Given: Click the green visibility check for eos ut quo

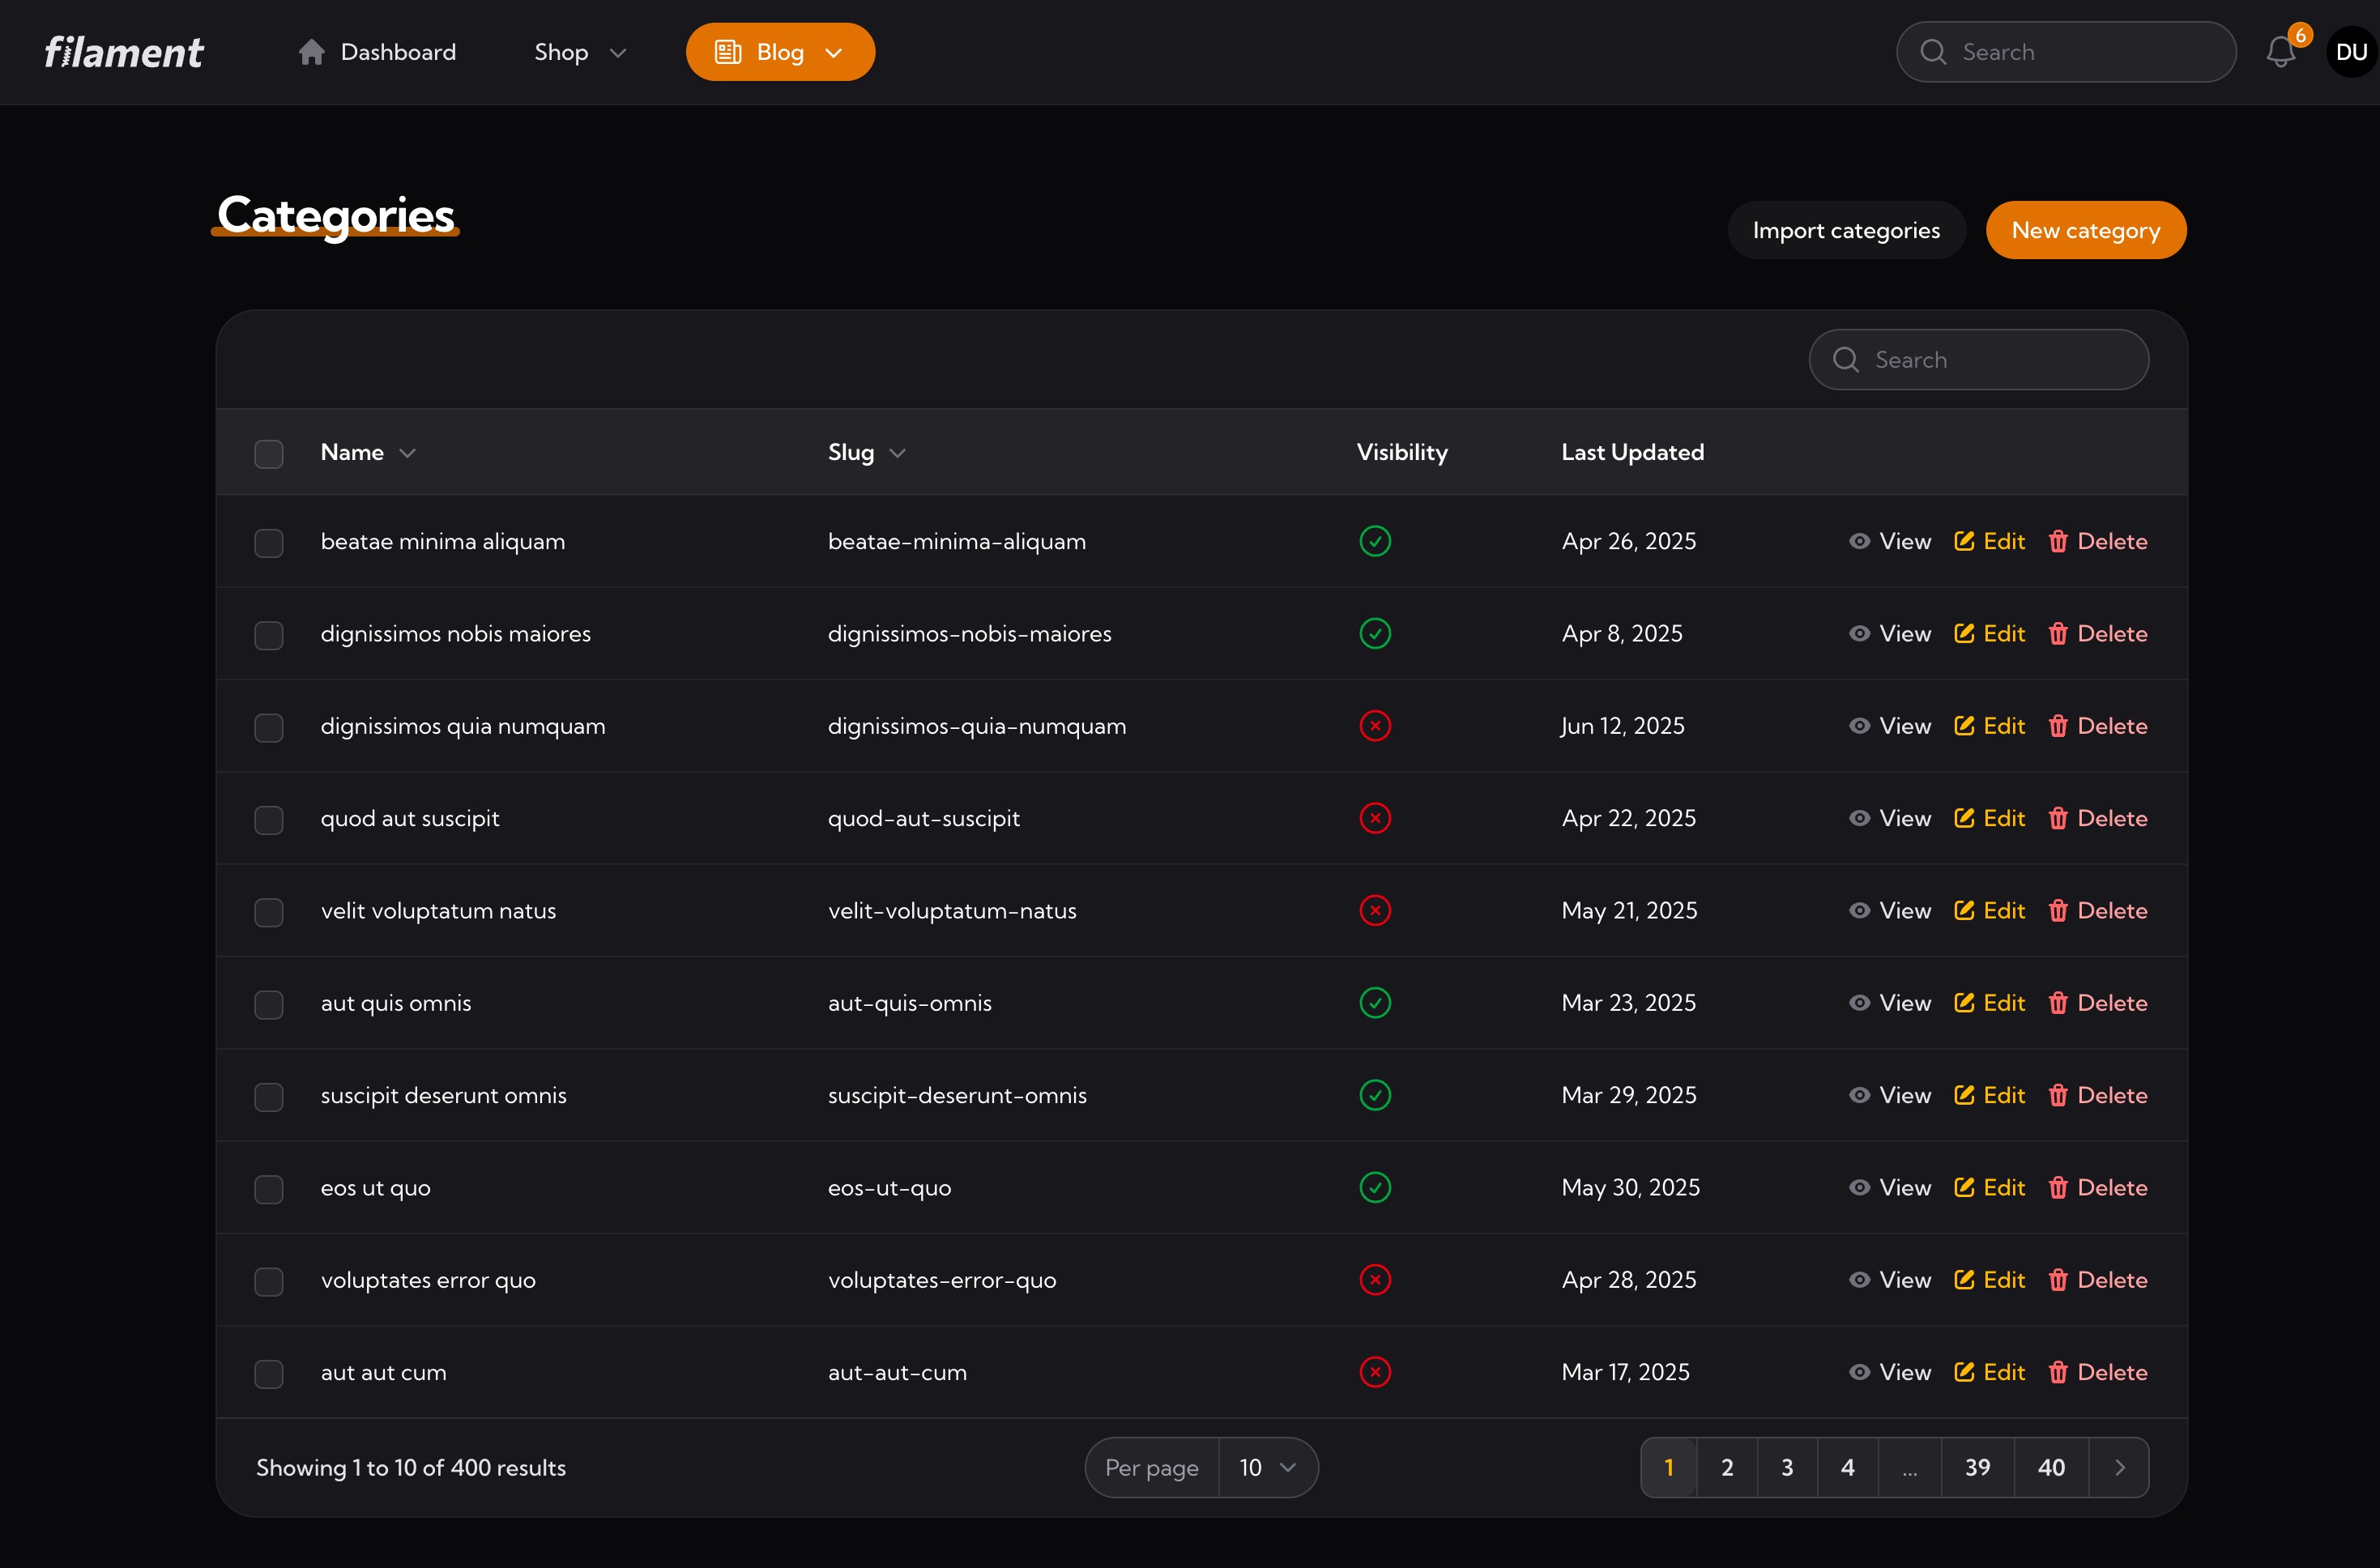Looking at the screenshot, I should pos(1375,1187).
